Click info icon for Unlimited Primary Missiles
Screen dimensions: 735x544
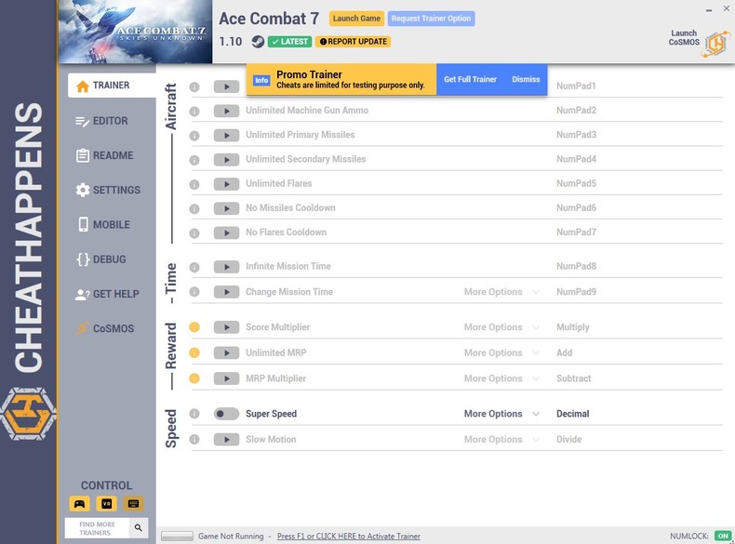tap(194, 136)
